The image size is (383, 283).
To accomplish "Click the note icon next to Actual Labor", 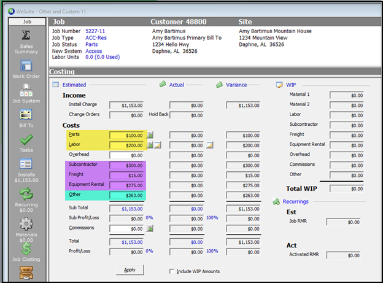I will click(x=209, y=145).
